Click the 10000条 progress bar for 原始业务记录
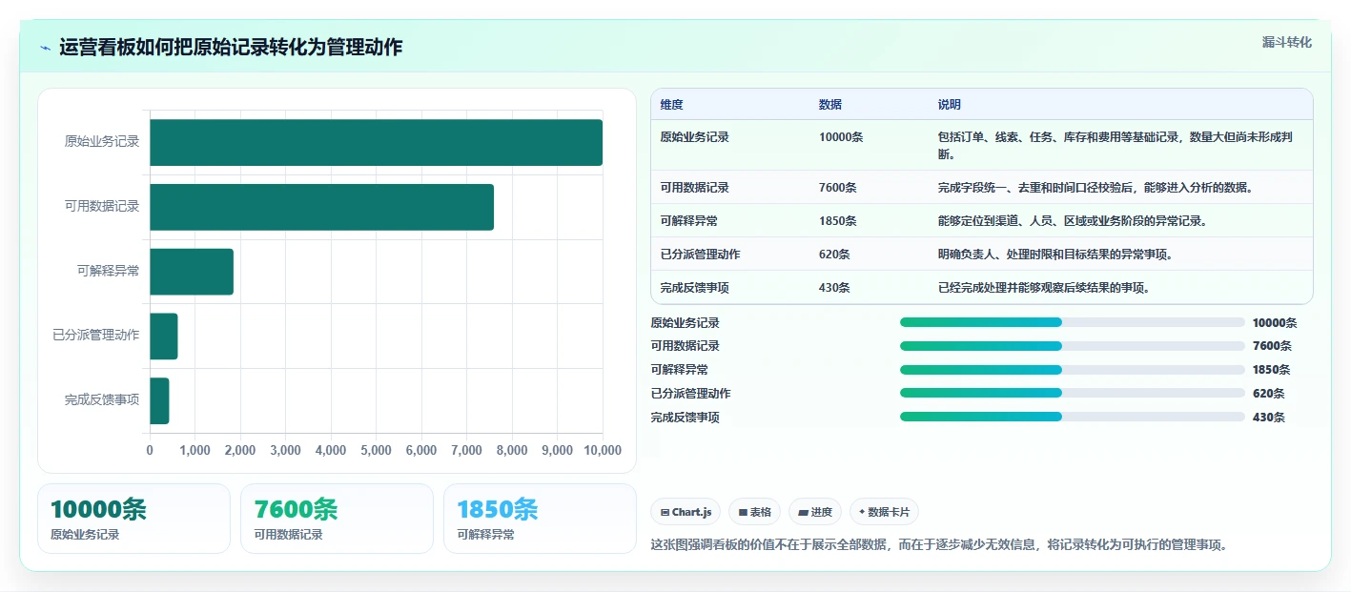The width and height of the screenshot is (1351, 592). tap(1073, 322)
